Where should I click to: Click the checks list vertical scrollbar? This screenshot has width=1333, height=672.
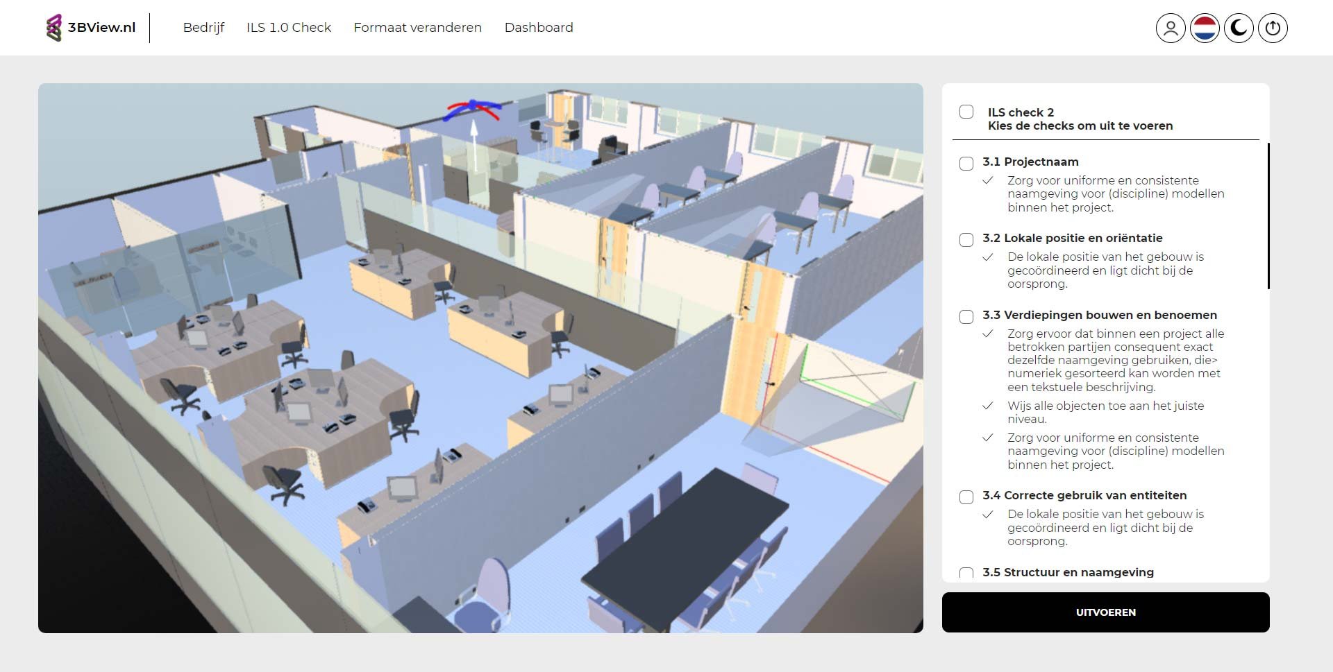click(x=1268, y=216)
